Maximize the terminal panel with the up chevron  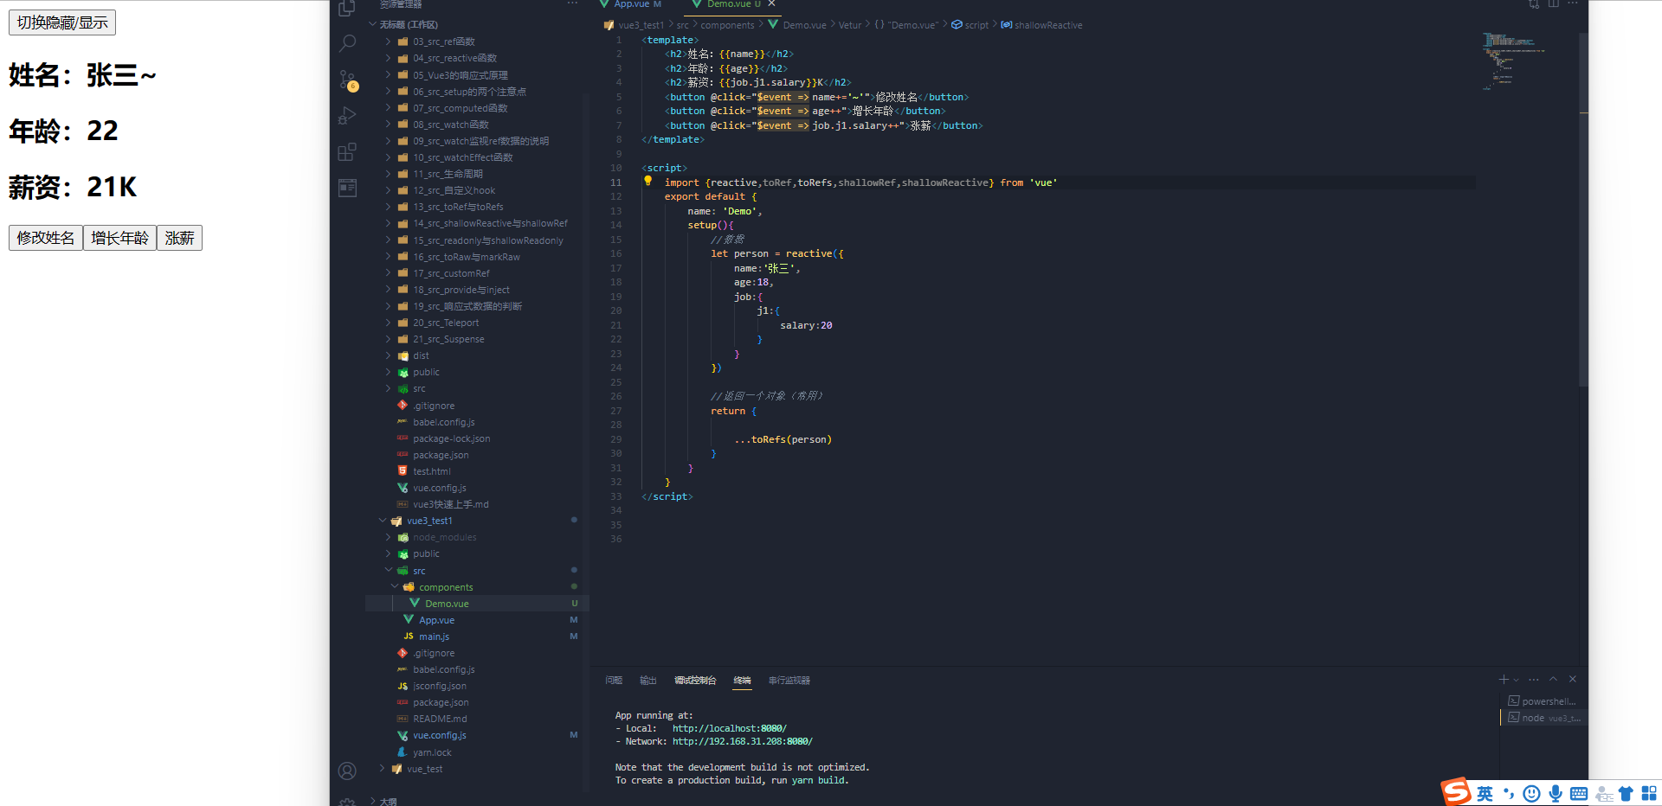coord(1553,680)
